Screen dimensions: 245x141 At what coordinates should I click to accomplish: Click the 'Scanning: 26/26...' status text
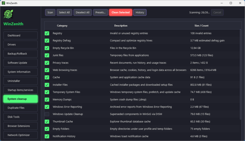click(199, 13)
